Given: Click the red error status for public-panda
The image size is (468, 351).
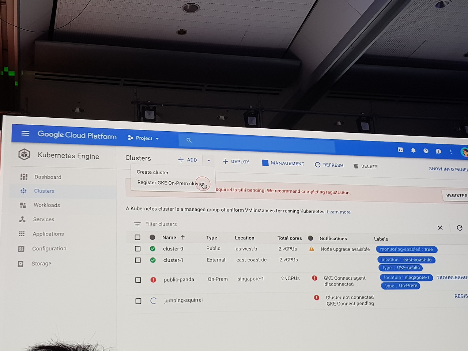Looking at the screenshot, I should pos(153,280).
